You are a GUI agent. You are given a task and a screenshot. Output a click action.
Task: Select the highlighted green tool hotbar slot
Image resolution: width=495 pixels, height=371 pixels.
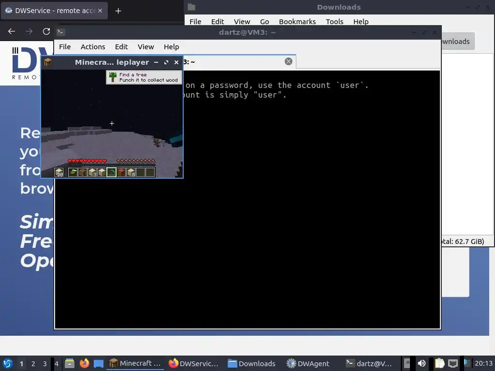tap(112, 172)
